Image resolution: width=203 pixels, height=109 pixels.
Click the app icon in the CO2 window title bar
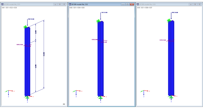click(70, 4)
